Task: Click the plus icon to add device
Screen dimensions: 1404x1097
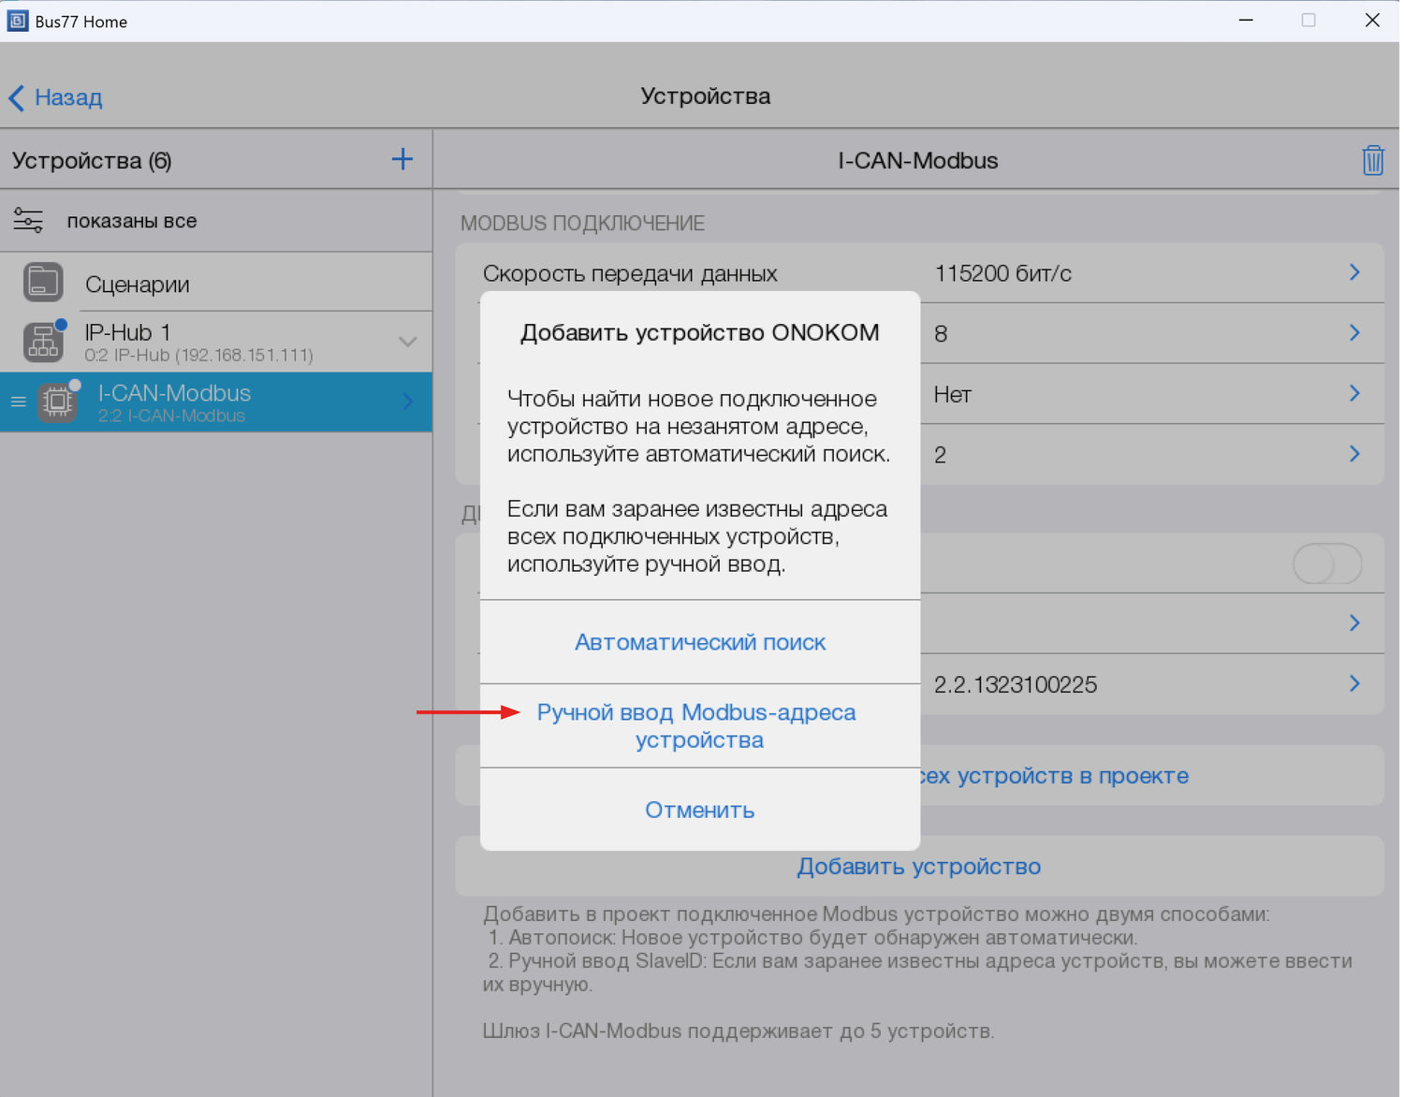Action: coord(402,160)
